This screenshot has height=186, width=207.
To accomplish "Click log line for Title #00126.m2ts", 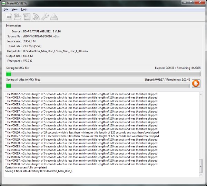I will tap(82, 133).
